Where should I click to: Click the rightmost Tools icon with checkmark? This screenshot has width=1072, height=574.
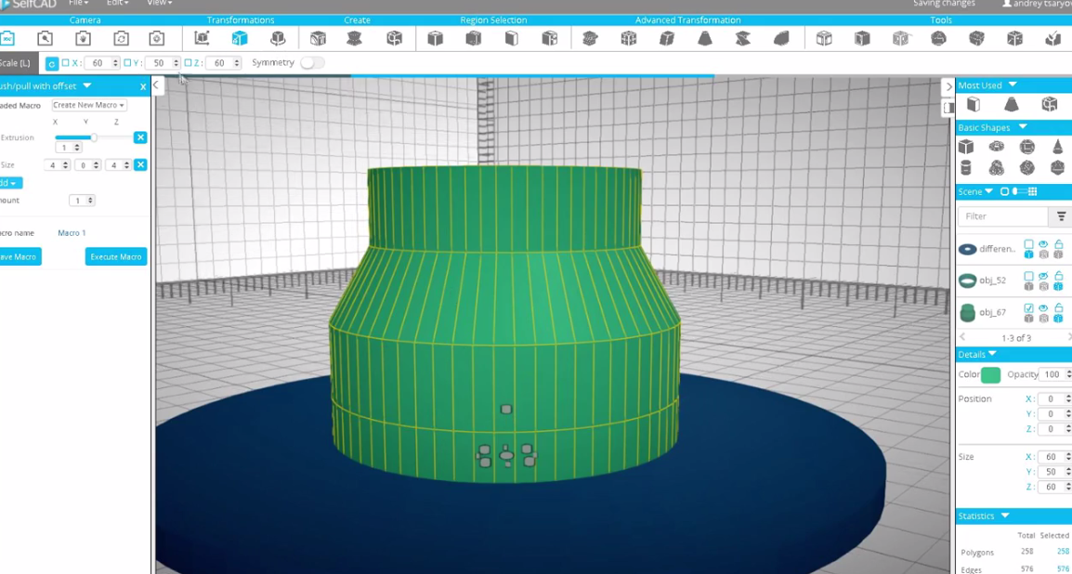[x=1052, y=38]
